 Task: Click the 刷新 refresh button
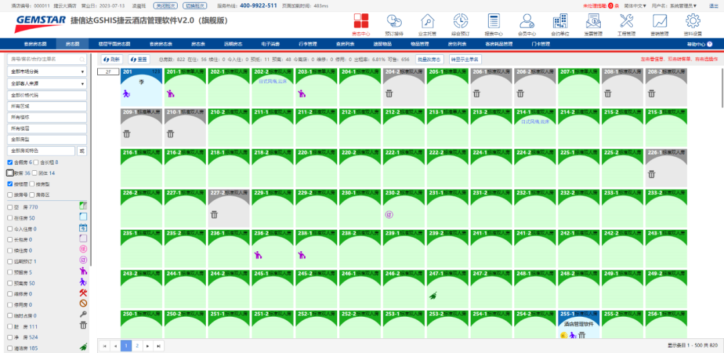coord(112,59)
